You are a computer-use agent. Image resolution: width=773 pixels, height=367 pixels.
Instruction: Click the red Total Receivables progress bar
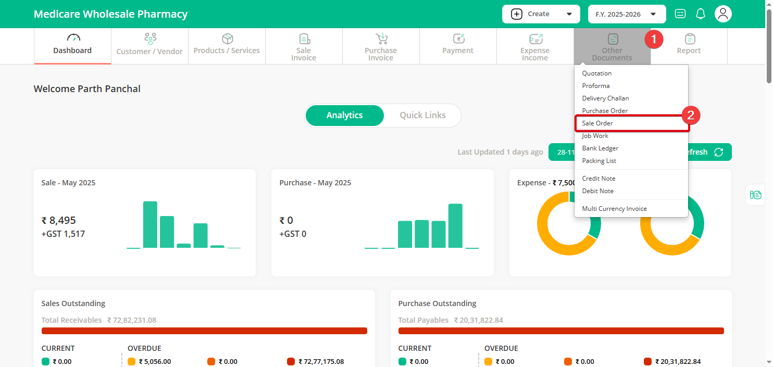tap(204, 331)
